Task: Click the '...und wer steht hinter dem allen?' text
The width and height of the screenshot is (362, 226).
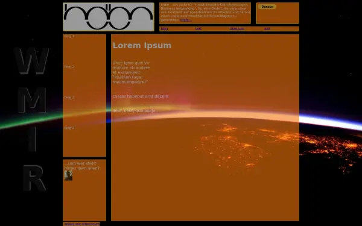Action: pos(82,166)
